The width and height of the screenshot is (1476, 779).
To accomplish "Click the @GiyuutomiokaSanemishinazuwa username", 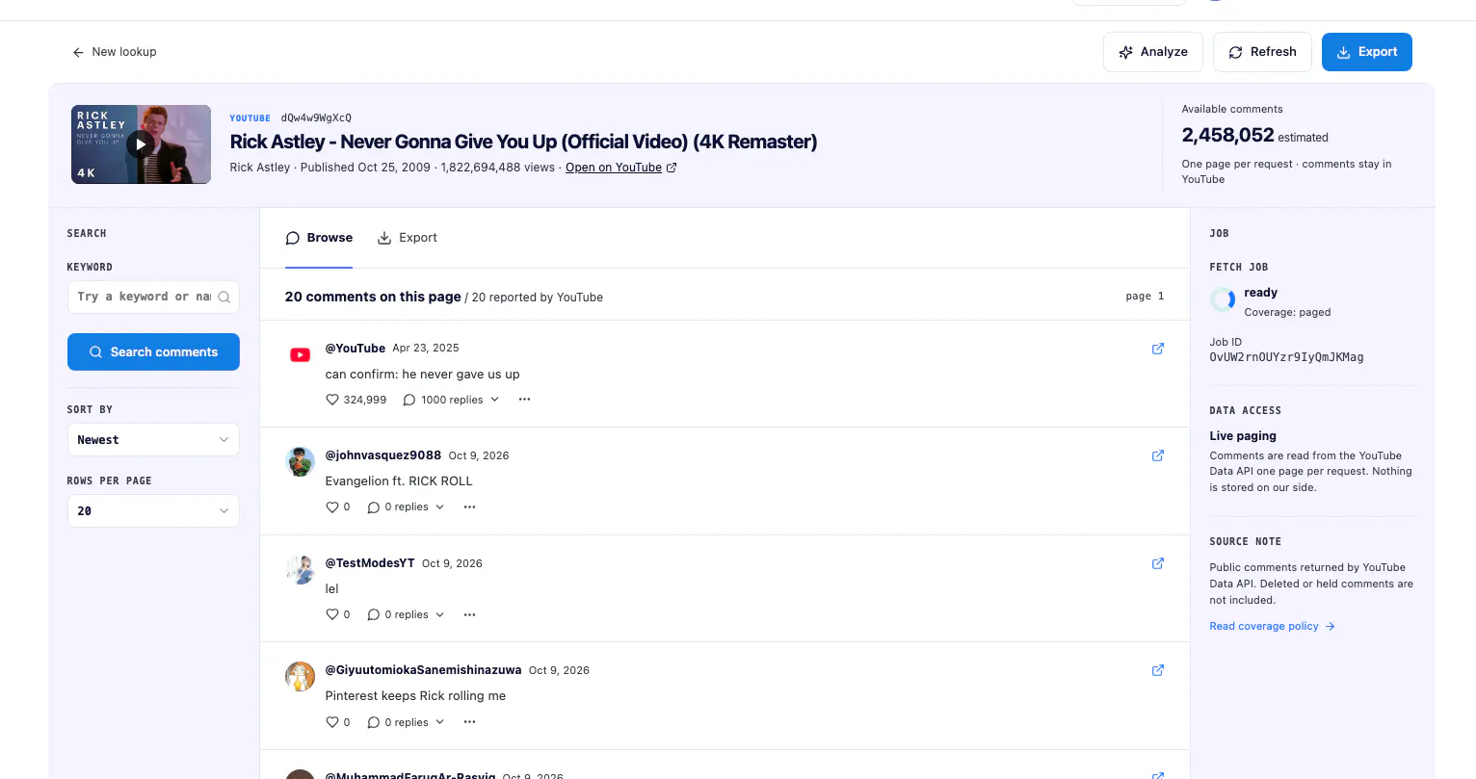I will tap(424, 670).
